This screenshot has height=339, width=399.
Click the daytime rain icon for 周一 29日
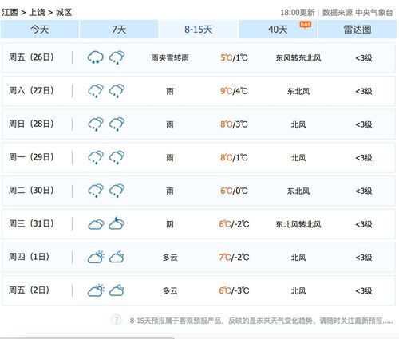pyautogui.click(x=96, y=157)
